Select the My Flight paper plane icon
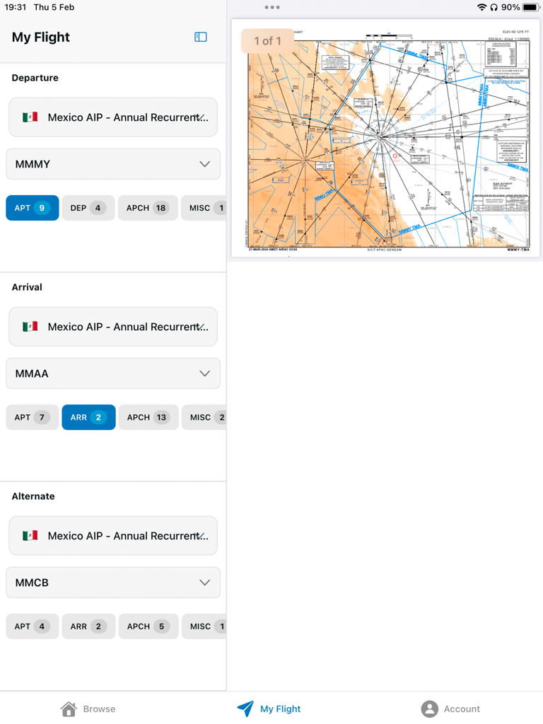 [245, 708]
